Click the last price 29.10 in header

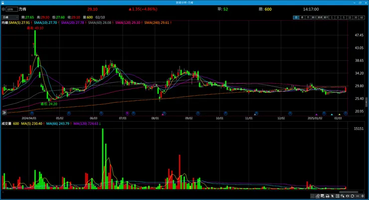tap(92, 9)
